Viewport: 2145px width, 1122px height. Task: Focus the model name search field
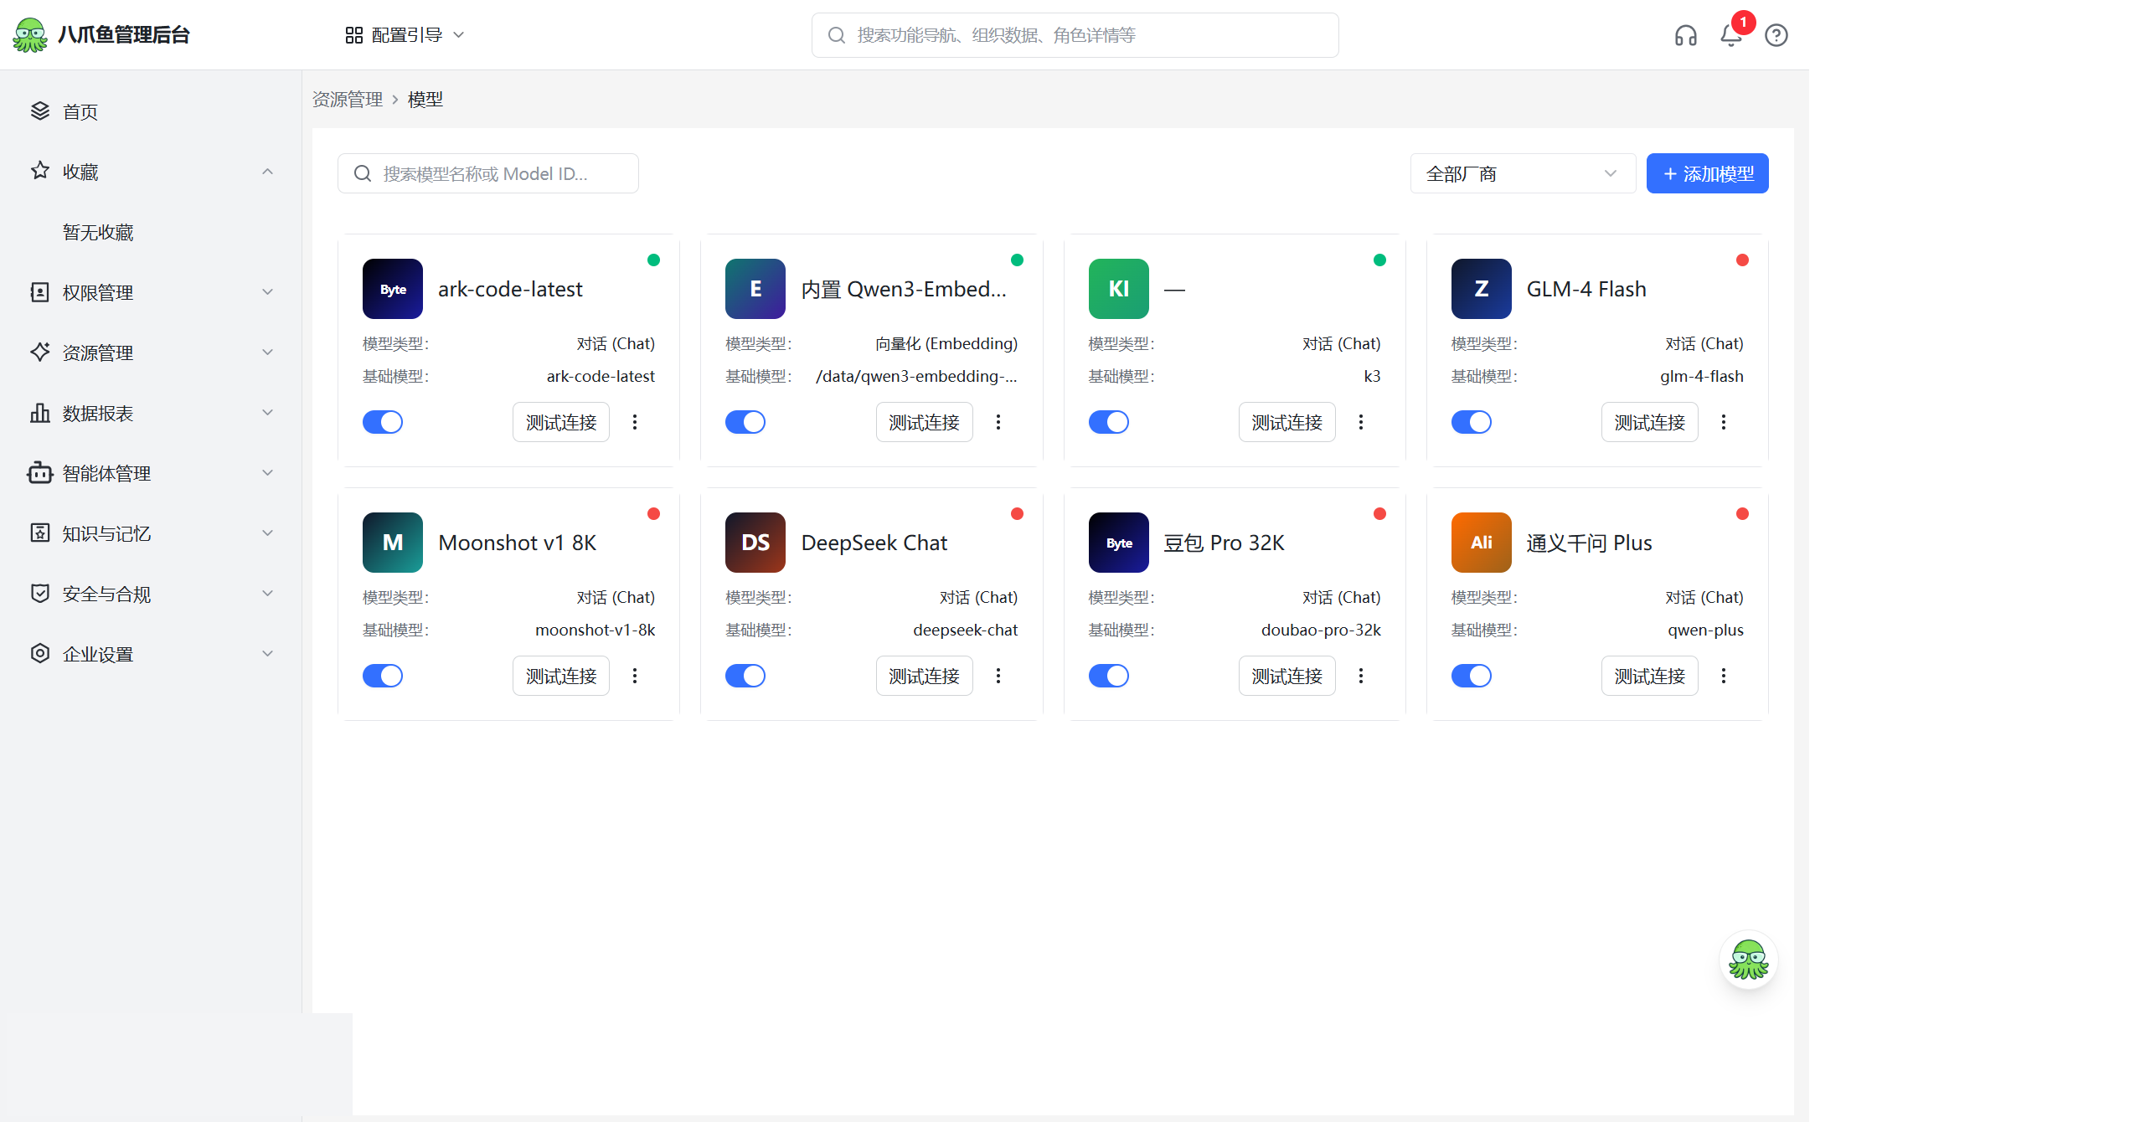(x=488, y=173)
